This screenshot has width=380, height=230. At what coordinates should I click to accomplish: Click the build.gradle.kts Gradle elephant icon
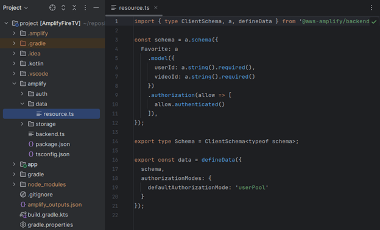tap(23, 215)
